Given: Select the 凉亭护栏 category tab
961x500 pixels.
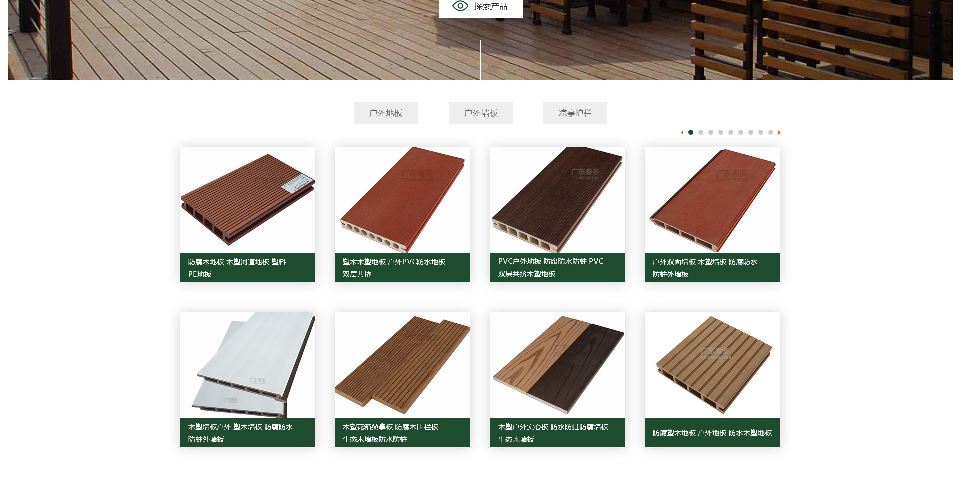Looking at the screenshot, I should [575, 113].
